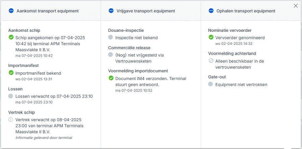Viewport: 302px width, 149px height.
Task: Click green checkmark beside Importmanifest bekend
Action: 11,73
